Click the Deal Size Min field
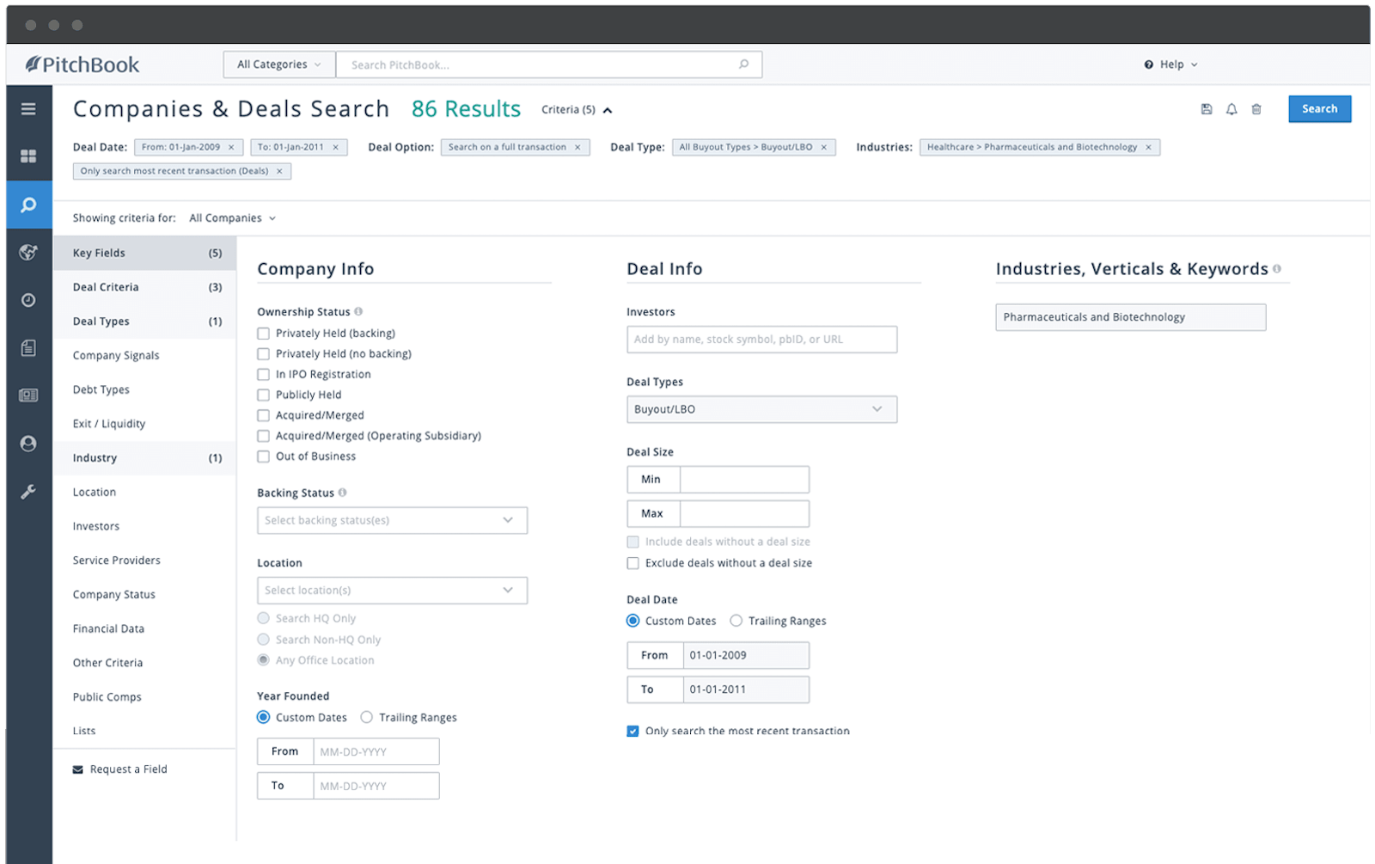This screenshot has height=864, width=1375. pos(744,480)
